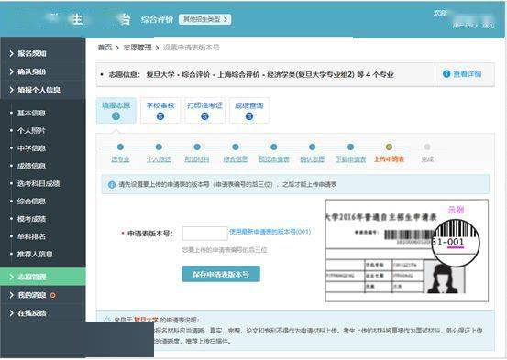Open the 其他招生类型 selector in the header

(x=205, y=19)
